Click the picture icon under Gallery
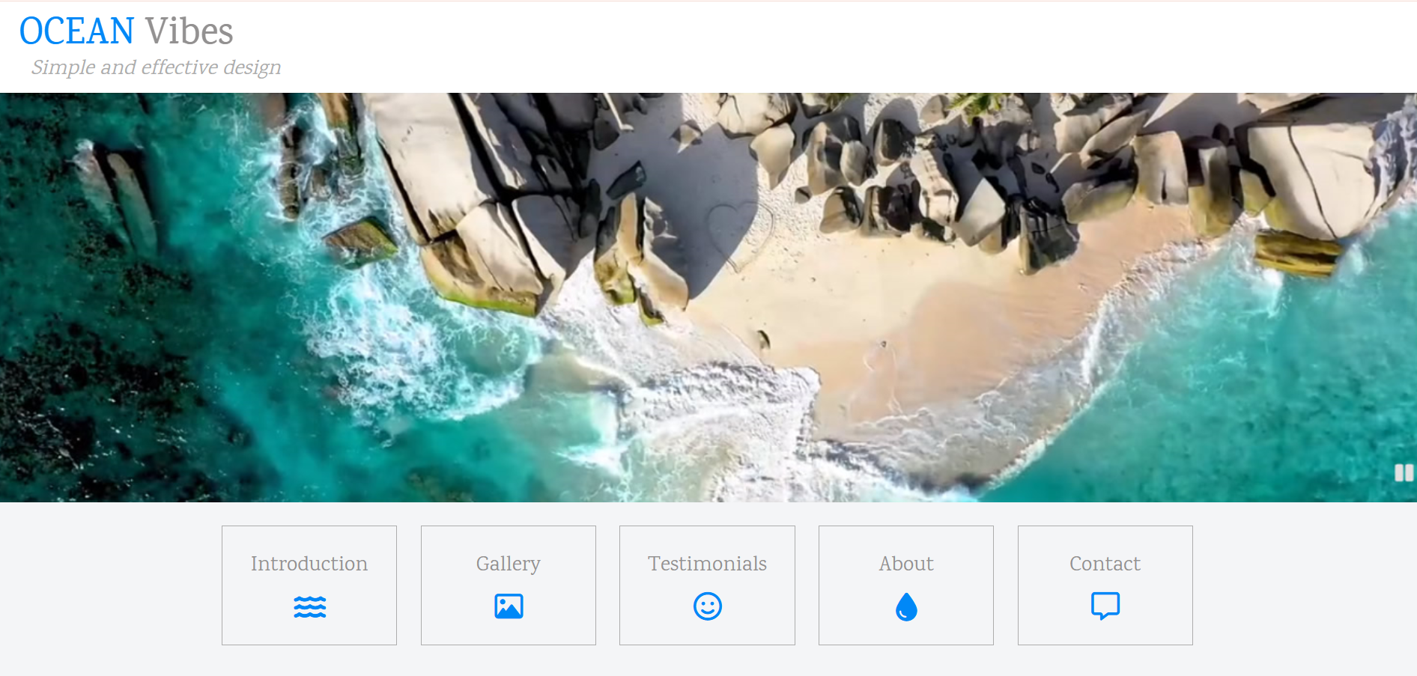1417x676 pixels. [x=509, y=606]
